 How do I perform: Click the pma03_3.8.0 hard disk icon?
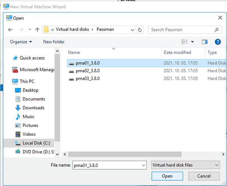(x=71, y=79)
